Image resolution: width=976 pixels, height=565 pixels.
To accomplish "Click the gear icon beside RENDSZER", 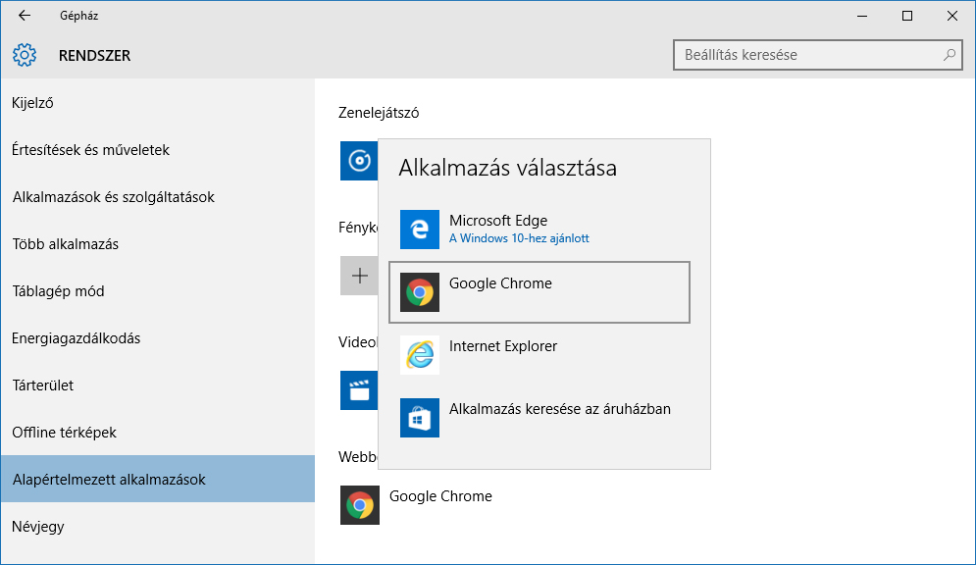I will click(x=25, y=56).
